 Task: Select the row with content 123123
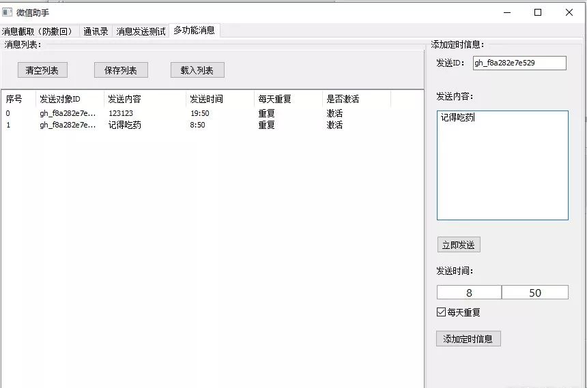(213, 113)
